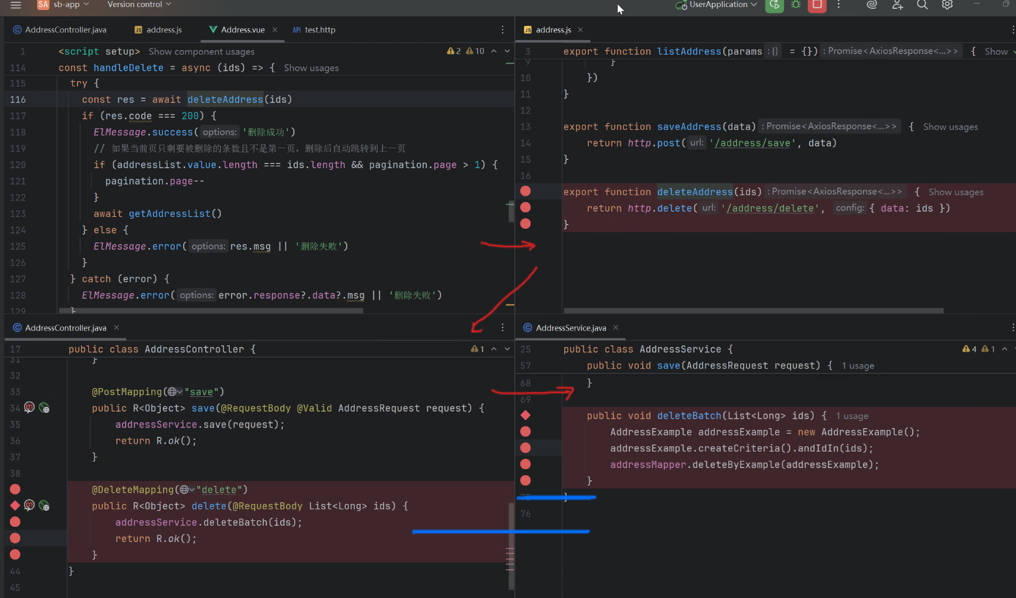This screenshot has height=598, width=1016.
Task: Expand folded Promise type hint on saveAddress
Action: click(x=830, y=126)
